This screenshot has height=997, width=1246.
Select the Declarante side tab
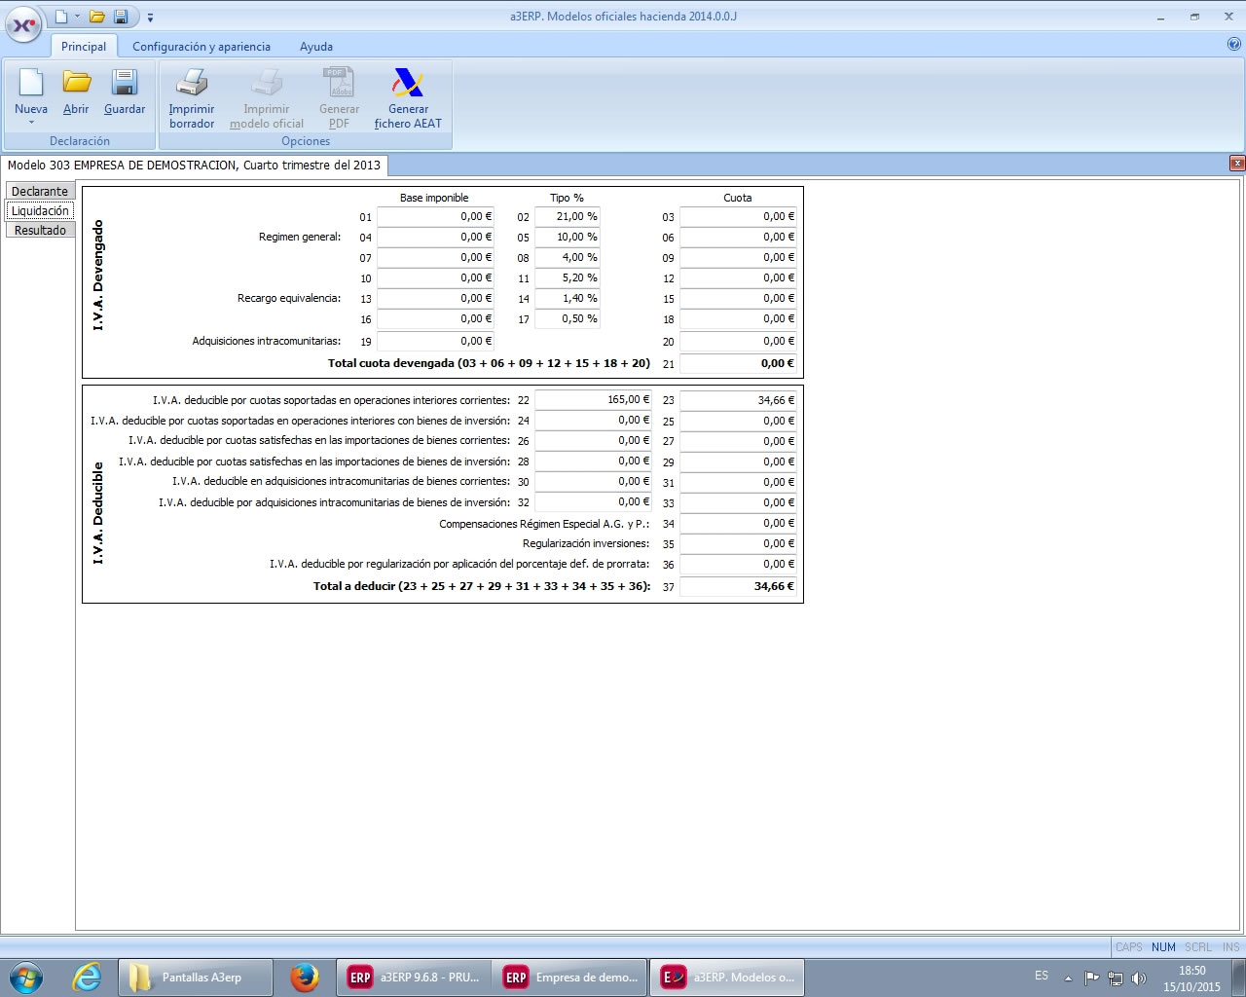coord(40,191)
